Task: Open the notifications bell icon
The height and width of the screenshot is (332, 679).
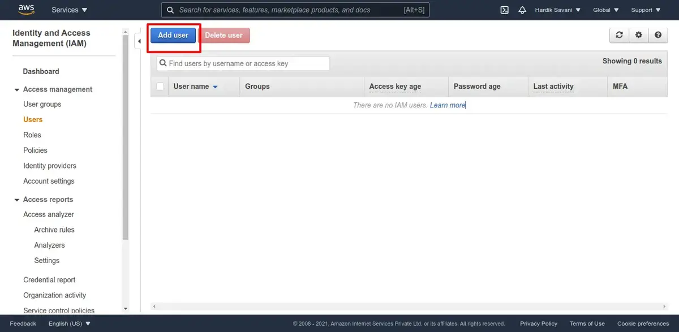Action: [x=522, y=10]
